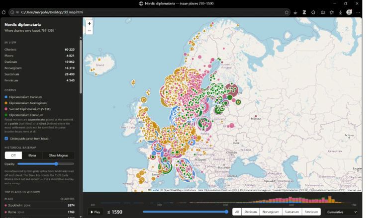This screenshot has width=389, height=218.
Task: Open the coffee cup extension icon
Action: click(x=295, y=12)
